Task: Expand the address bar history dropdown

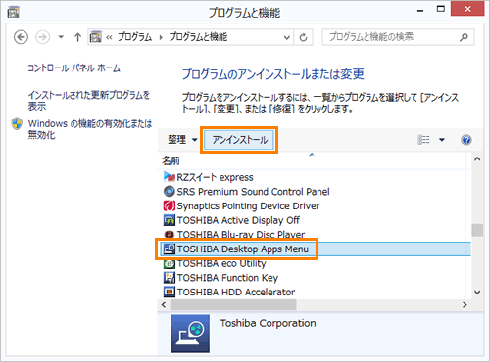Action: (287, 37)
